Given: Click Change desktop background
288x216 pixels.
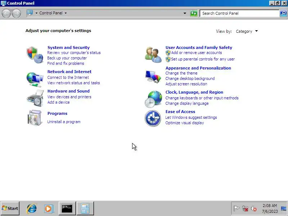Looking at the screenshot, I should point(190,78).
